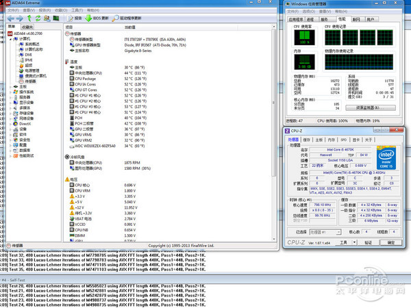Click the forward arrow in AIDA64 toolbar
Screen dimensions: 411x308
coord(21,19)
